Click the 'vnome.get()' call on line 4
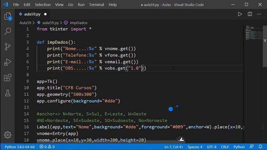The height and width of the screenshot is (150, 267). (119, 49)
